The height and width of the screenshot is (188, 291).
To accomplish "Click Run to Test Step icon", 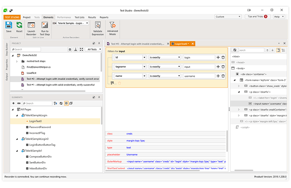I will (x=45, y=25).
